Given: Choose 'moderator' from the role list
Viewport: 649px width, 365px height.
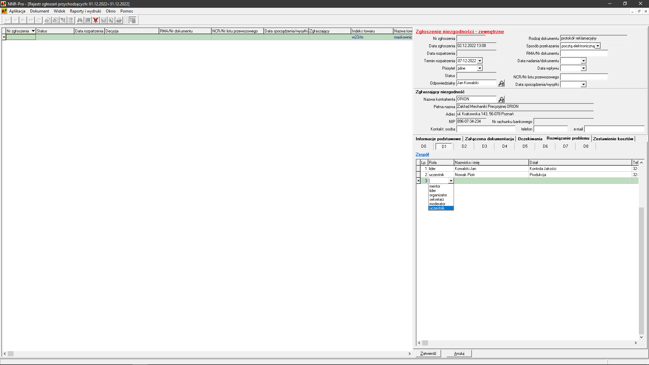Looking at the screenshot, I should click(437, 204).
